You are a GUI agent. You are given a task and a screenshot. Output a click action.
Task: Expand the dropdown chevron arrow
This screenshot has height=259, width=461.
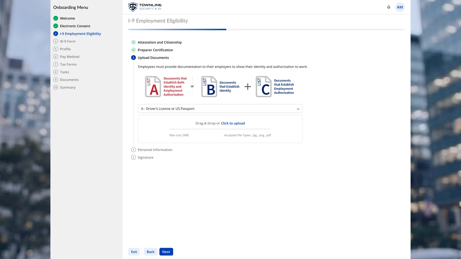[298, 109]
